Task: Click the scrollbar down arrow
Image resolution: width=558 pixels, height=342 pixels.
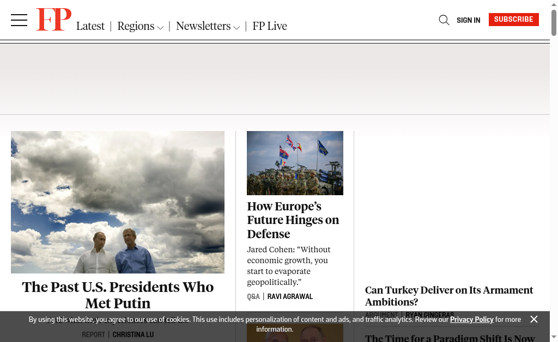Action: point(554,337)
